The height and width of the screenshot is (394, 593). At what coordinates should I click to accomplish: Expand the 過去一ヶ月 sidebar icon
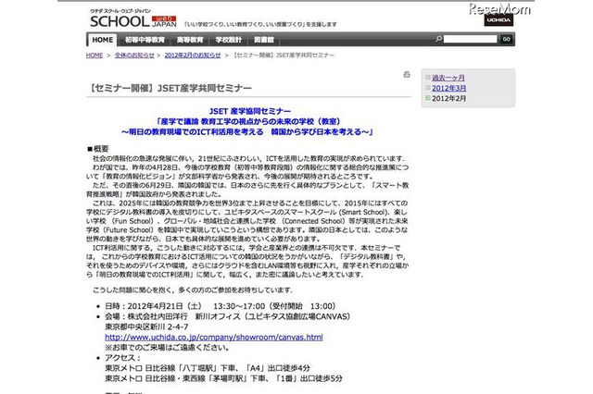click(428, 78)
